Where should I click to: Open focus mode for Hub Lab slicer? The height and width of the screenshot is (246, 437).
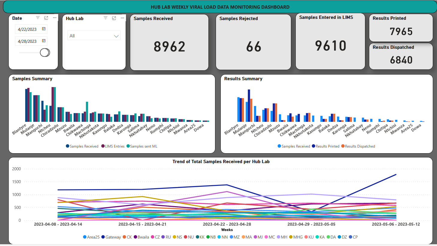[x=114, y=18]
